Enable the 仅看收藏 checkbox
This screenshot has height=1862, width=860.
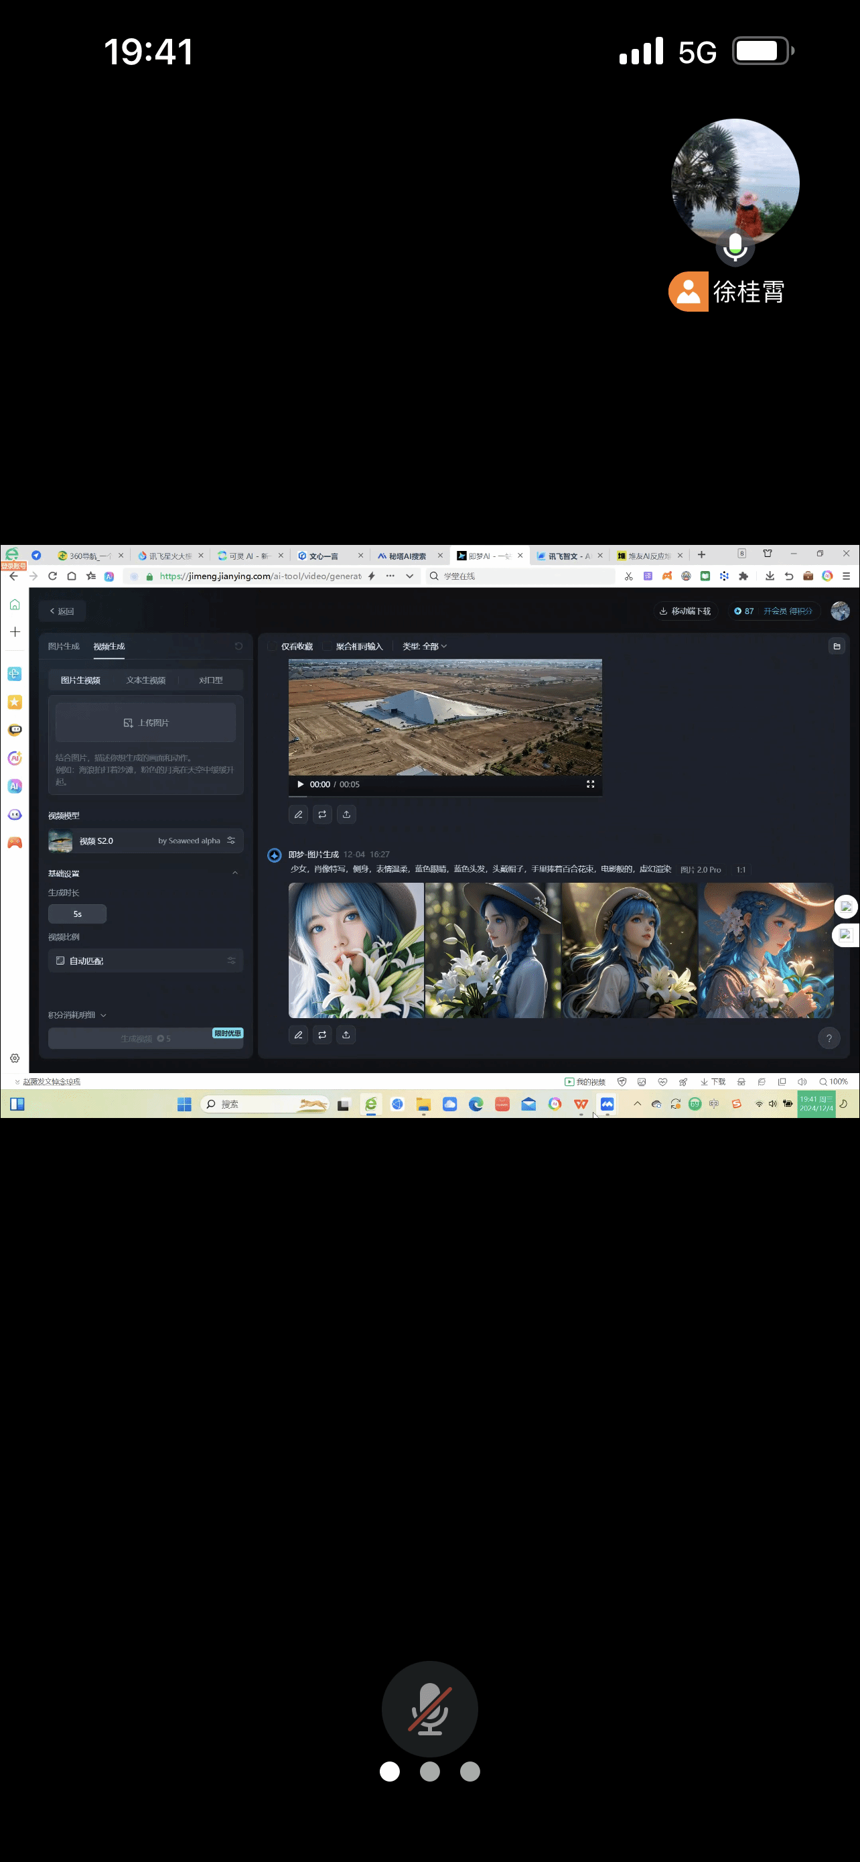pyautogui.click(x=272, y=645)
